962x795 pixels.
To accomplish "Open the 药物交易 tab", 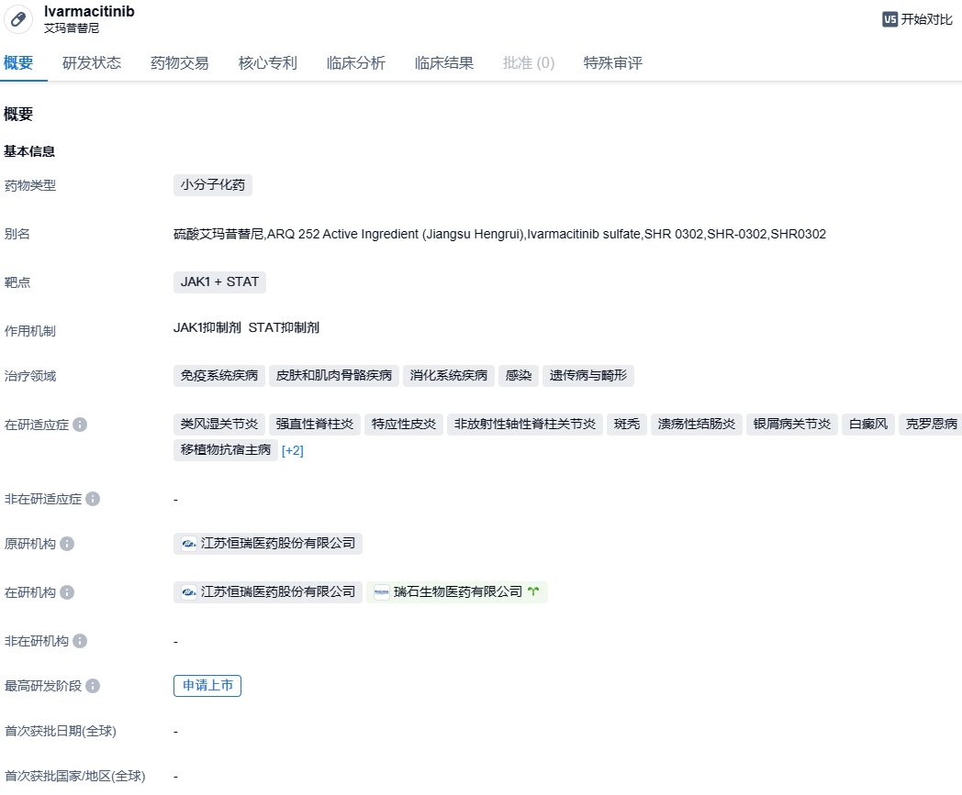I will [180, 63].
